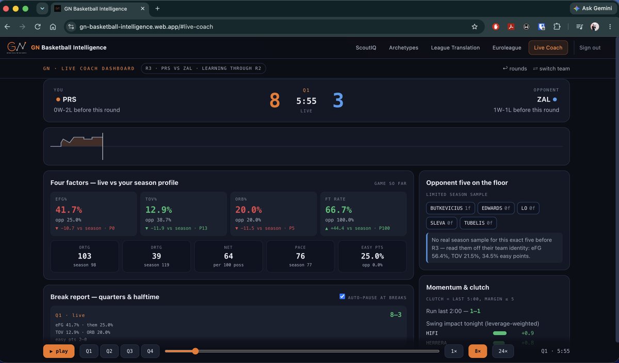The height and width of the screenshot is (363, 619).
Task: Open the Archetypes nav item
Action: (x=403, y=47)
